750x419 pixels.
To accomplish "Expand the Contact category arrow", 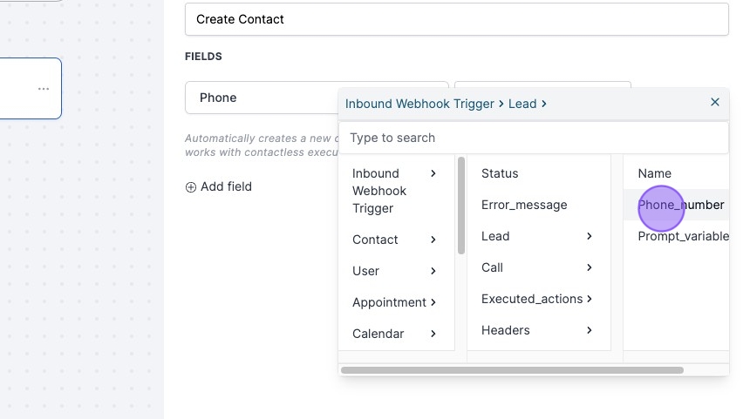I will pyautogui.click(x=433, y=240).
